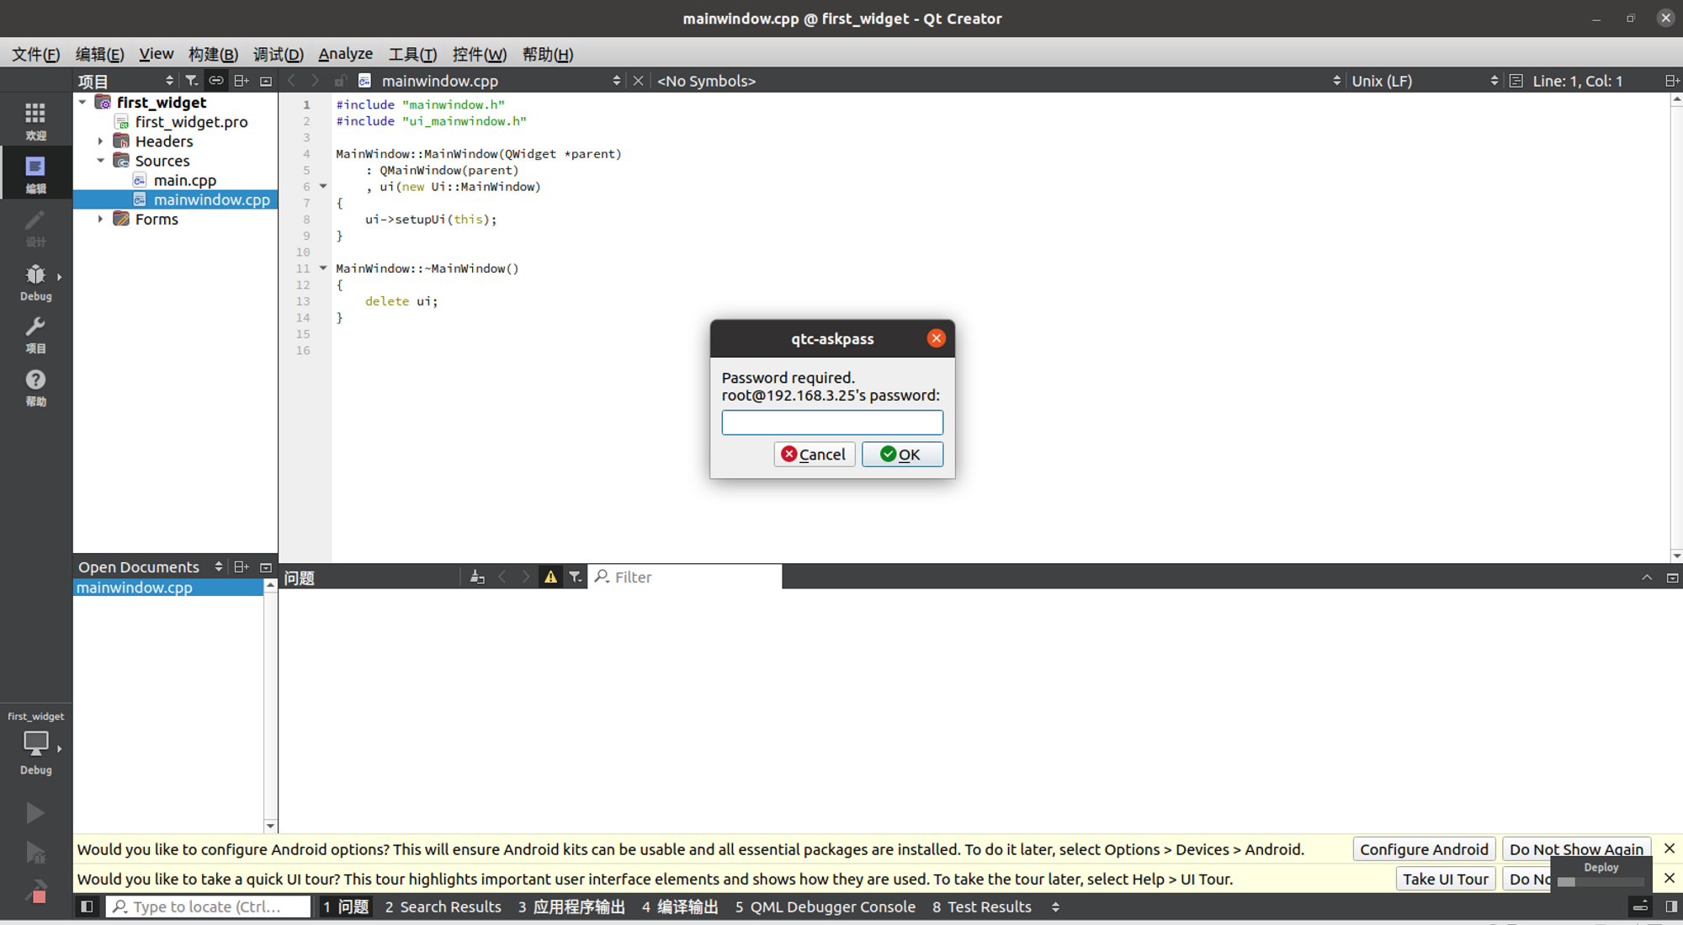Image resolution: width=1683 pixels, height=925 pixels.
Task: Toggle the right sidebar visibility
Action: (x=1671, y=906)
